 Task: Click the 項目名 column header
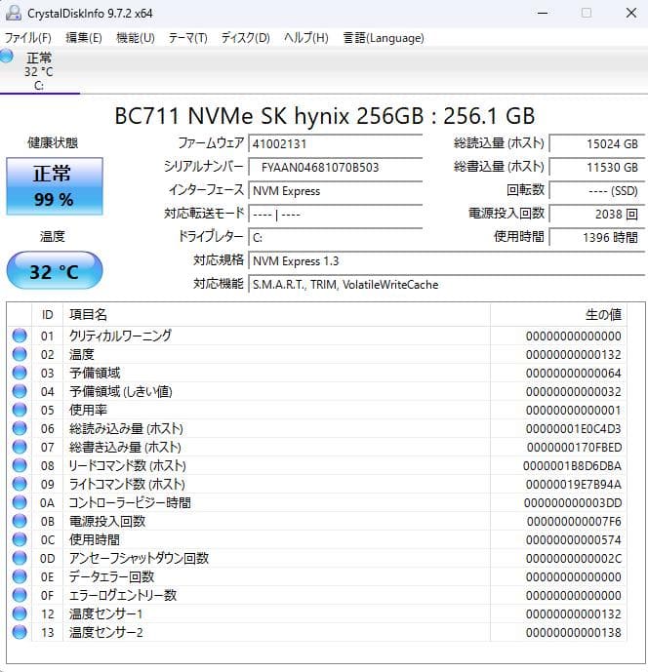tap(276, 315)
